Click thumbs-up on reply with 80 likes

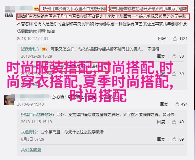174,56
